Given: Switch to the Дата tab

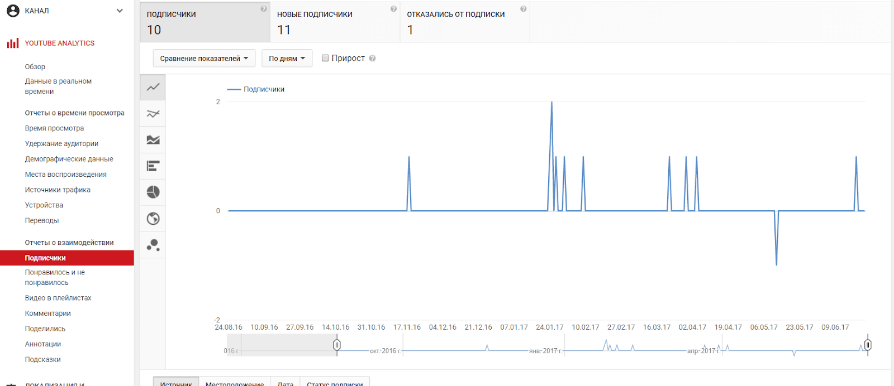Looking at the screenshot, I should coord(286,382).
